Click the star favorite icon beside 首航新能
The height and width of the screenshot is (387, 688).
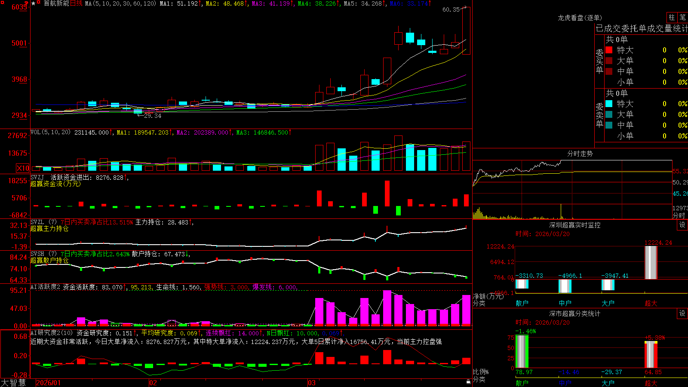pyautogui.click(x=34, y=3)
